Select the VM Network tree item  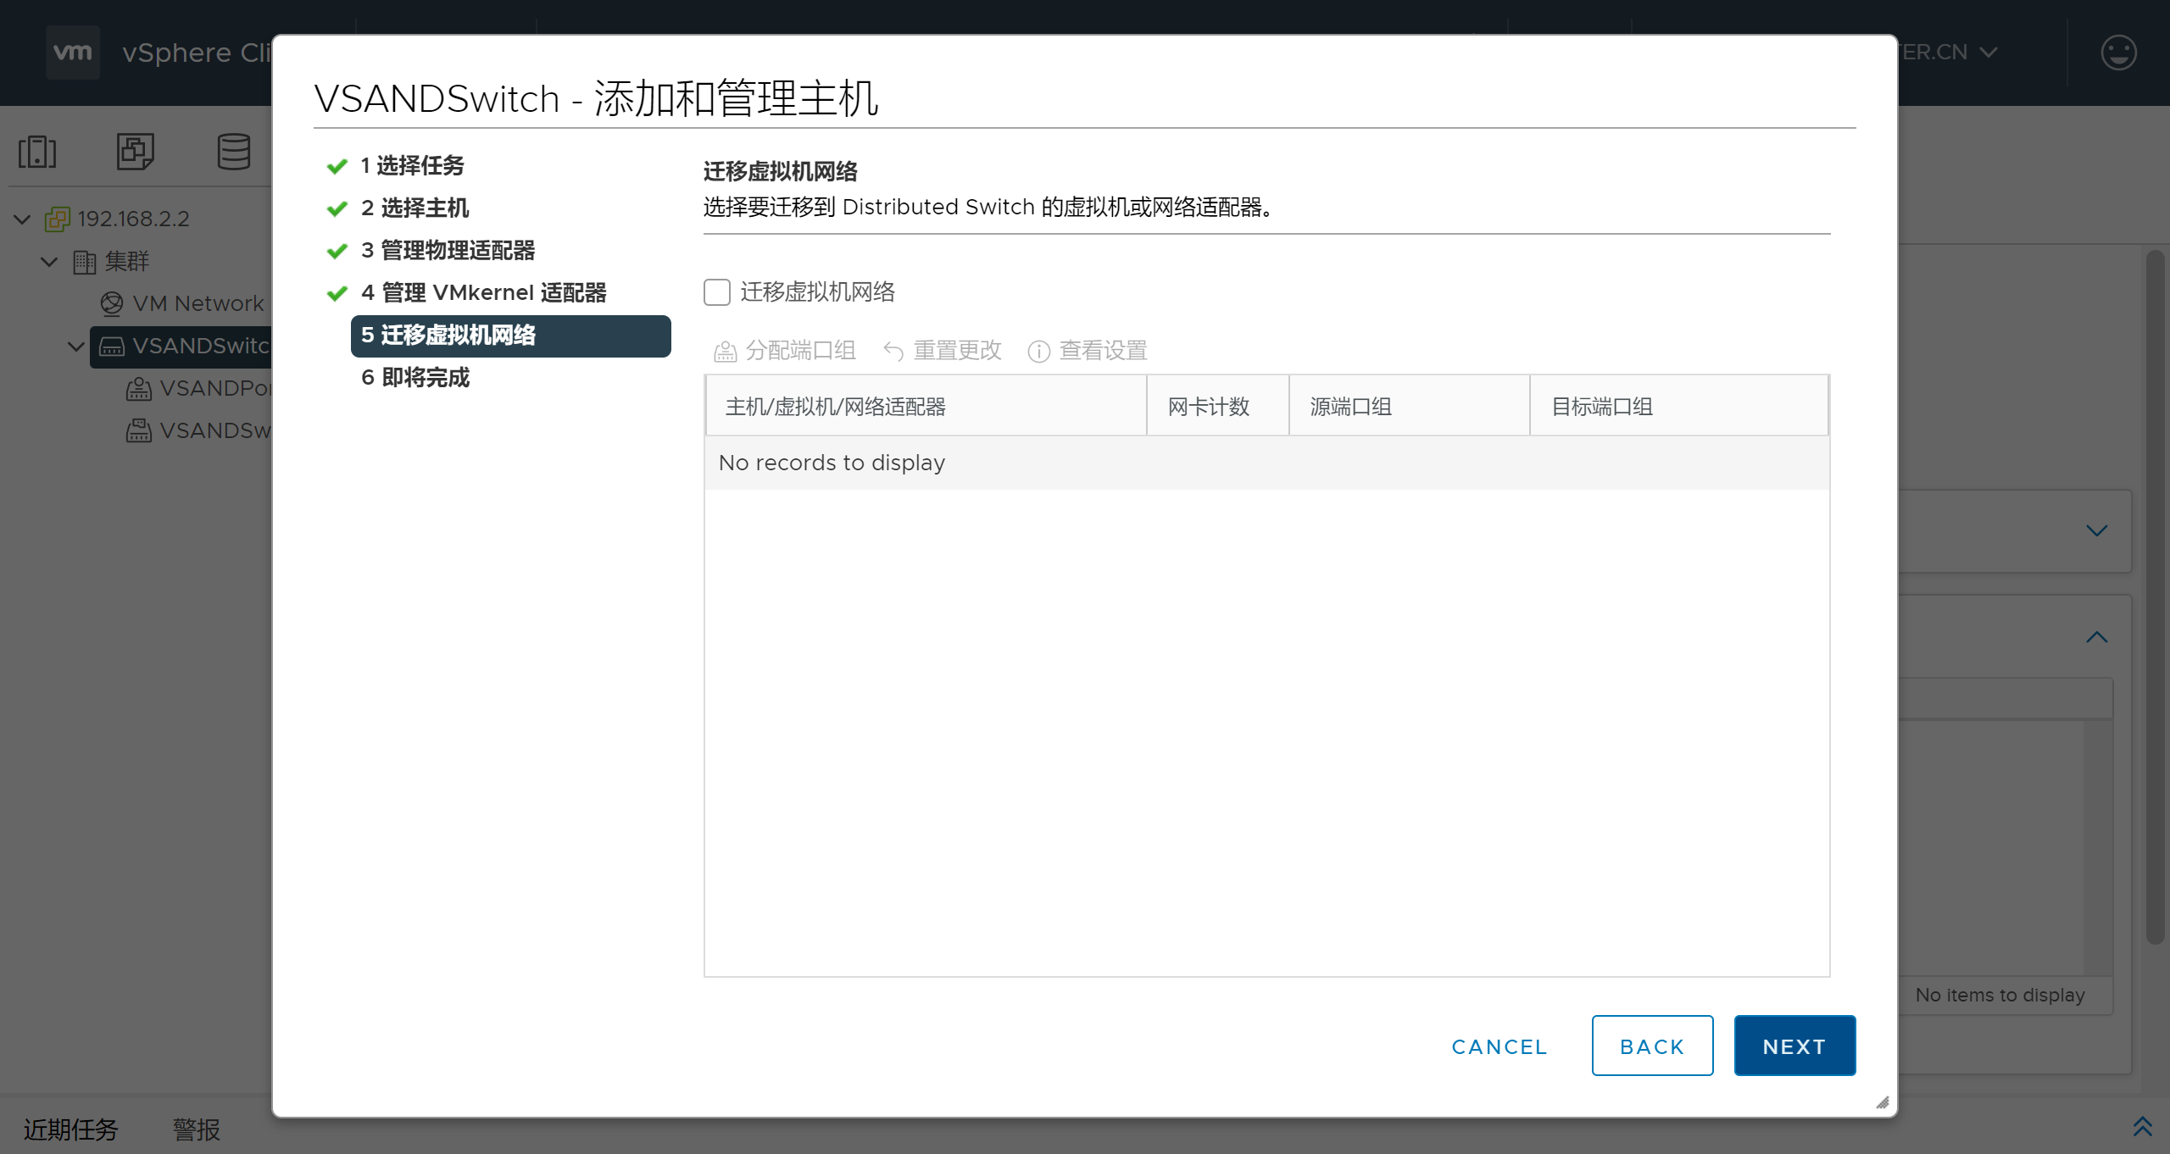click(198, 303)
